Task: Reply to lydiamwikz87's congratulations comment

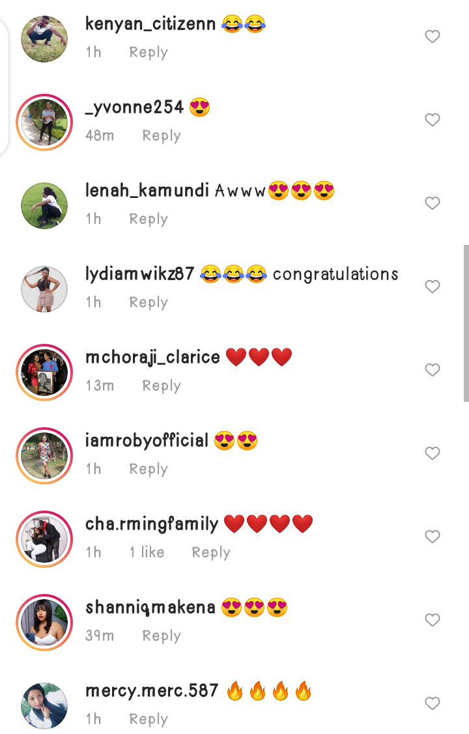Action: (149, 302)
